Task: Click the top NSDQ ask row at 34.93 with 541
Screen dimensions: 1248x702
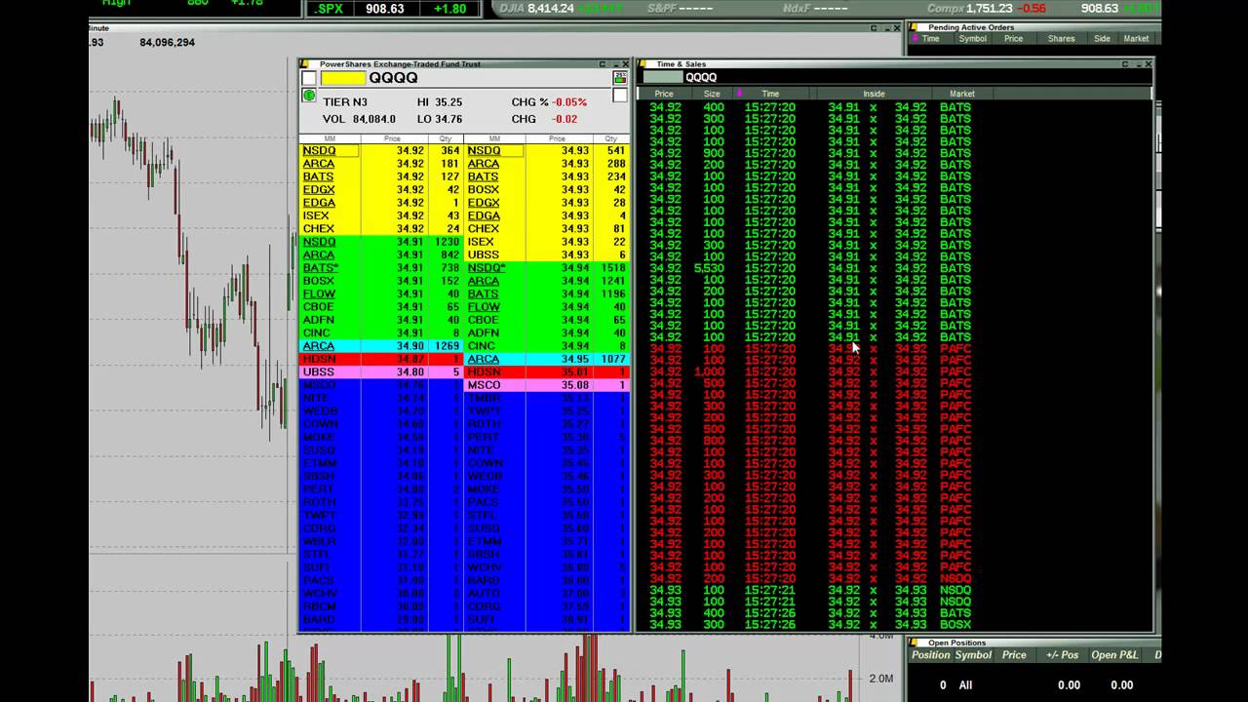Action: click(547, 151)
